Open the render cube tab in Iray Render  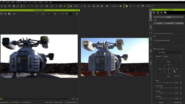coord(165,13)
